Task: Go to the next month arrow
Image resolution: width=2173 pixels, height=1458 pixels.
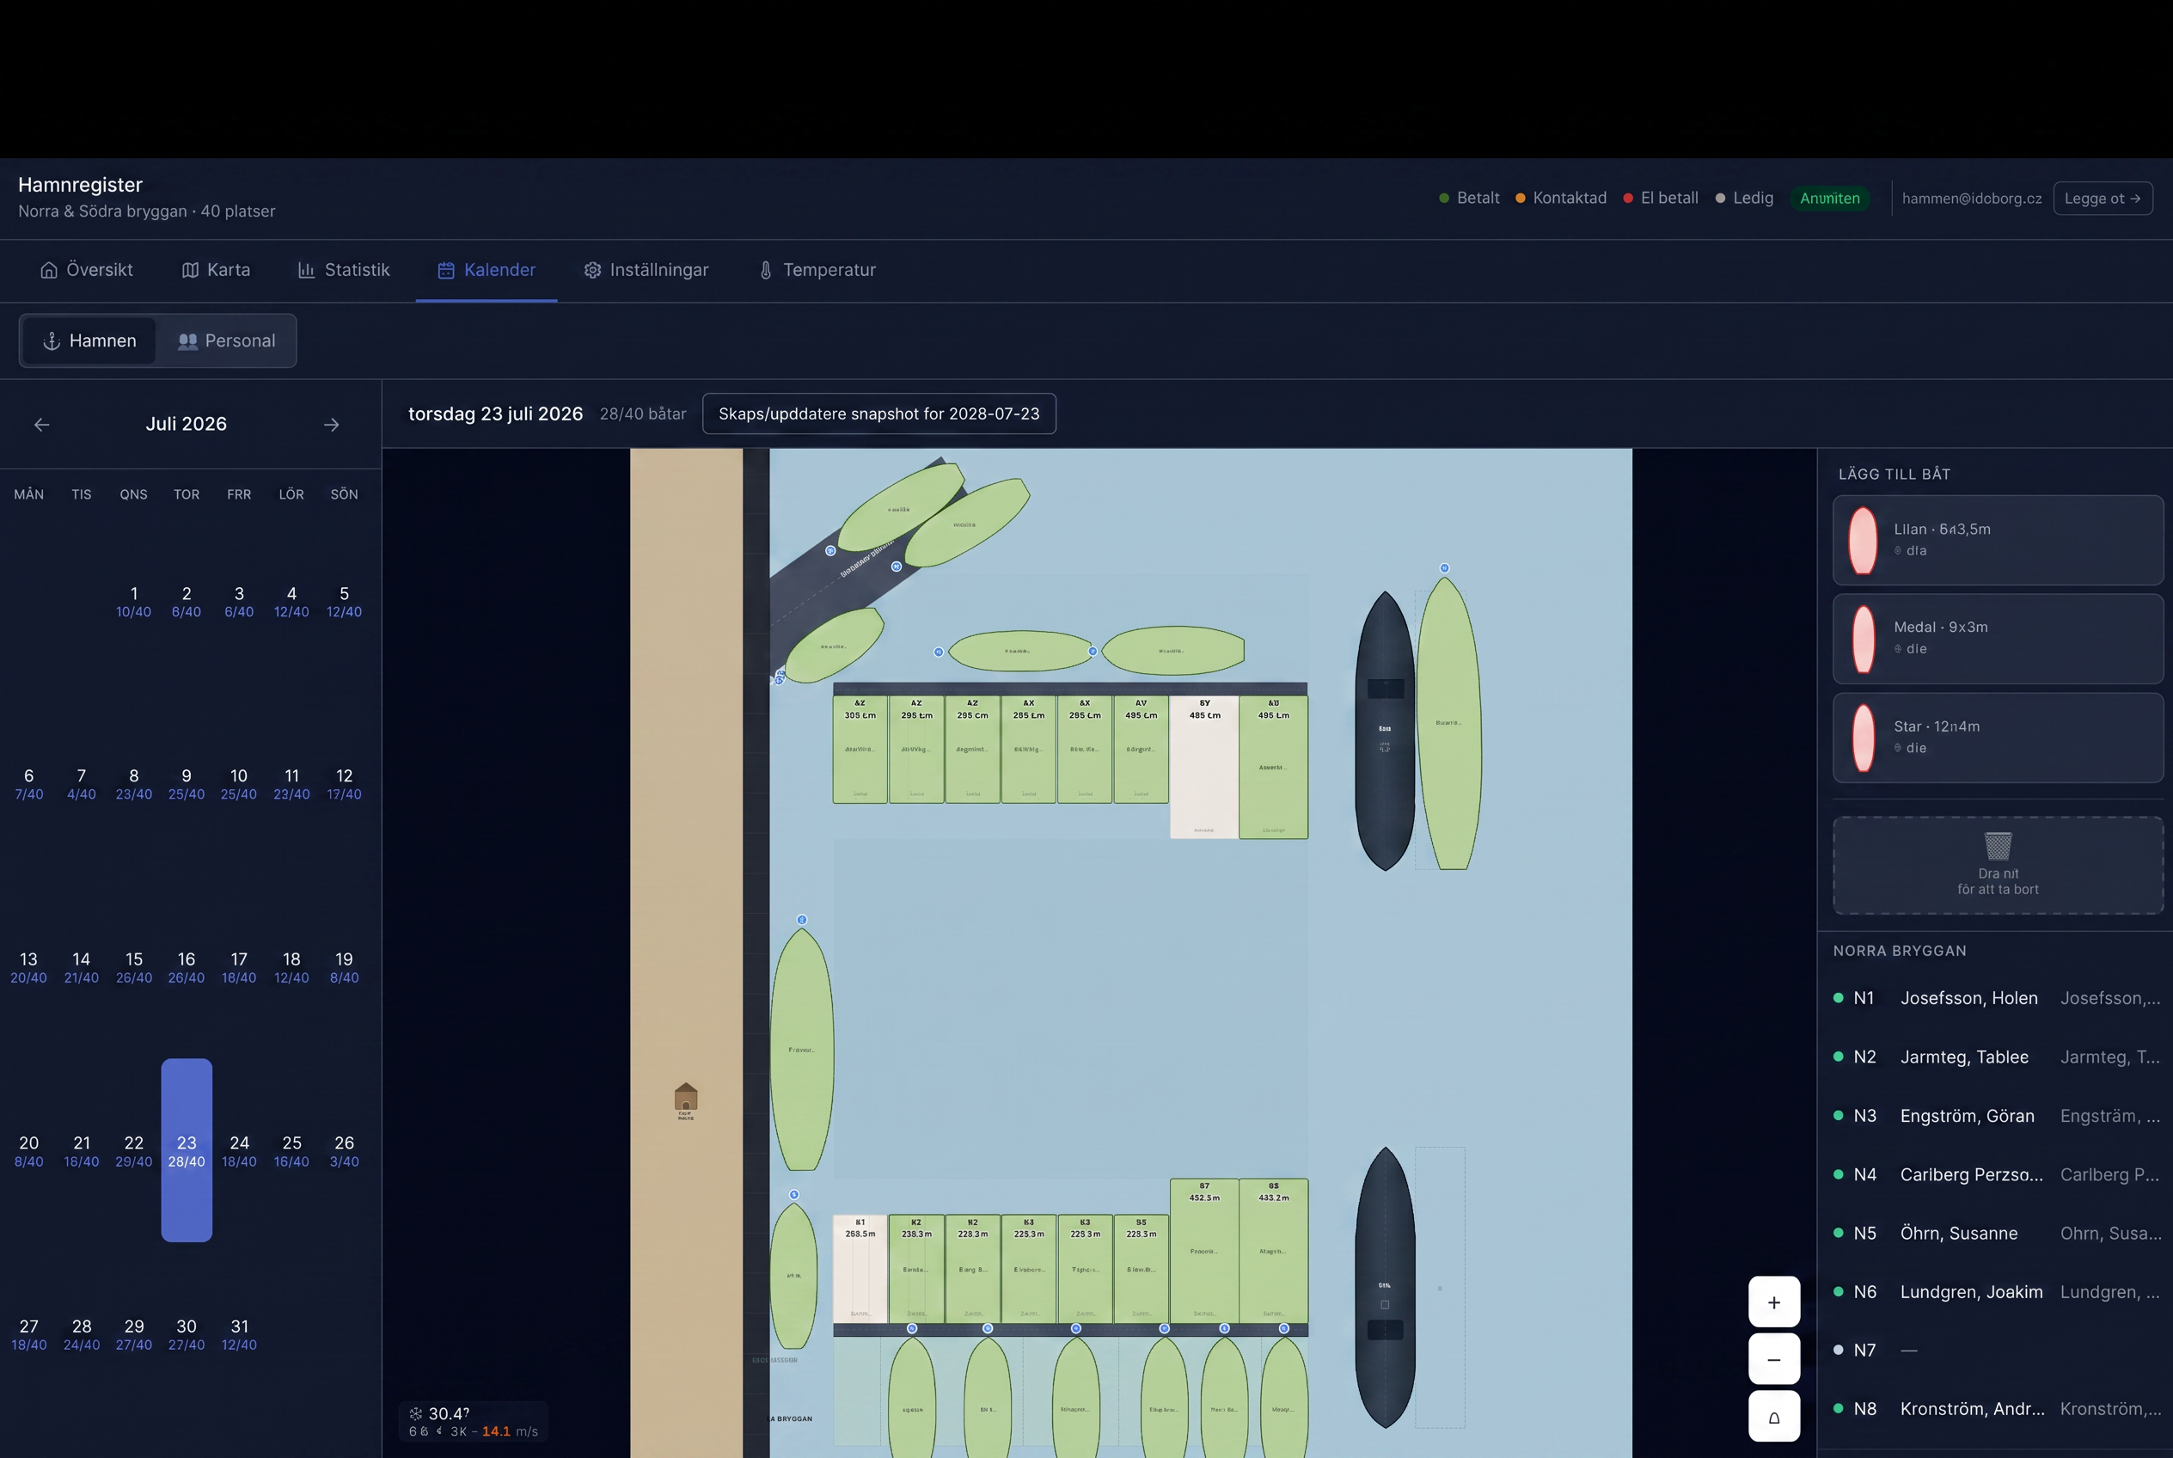Action: pos(331,424)
